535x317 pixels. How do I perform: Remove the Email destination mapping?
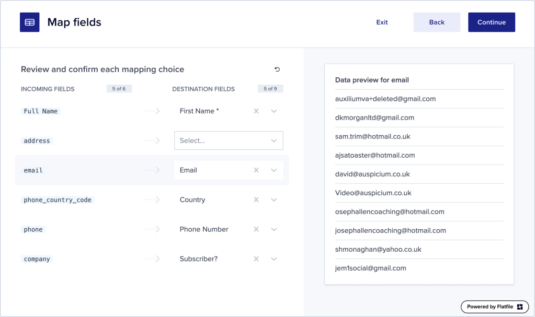pyautogui.click(x=256, y=170)
